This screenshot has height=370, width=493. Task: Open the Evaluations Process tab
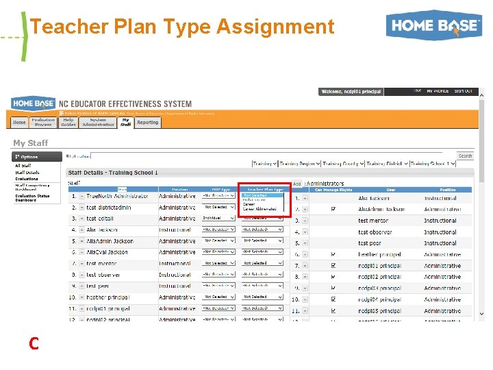click(43, 123)
